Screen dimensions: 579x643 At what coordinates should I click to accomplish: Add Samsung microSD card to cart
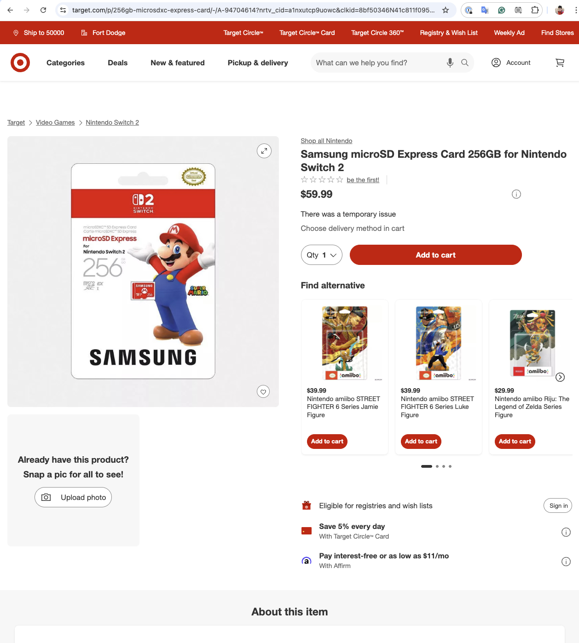pos(435,255)
